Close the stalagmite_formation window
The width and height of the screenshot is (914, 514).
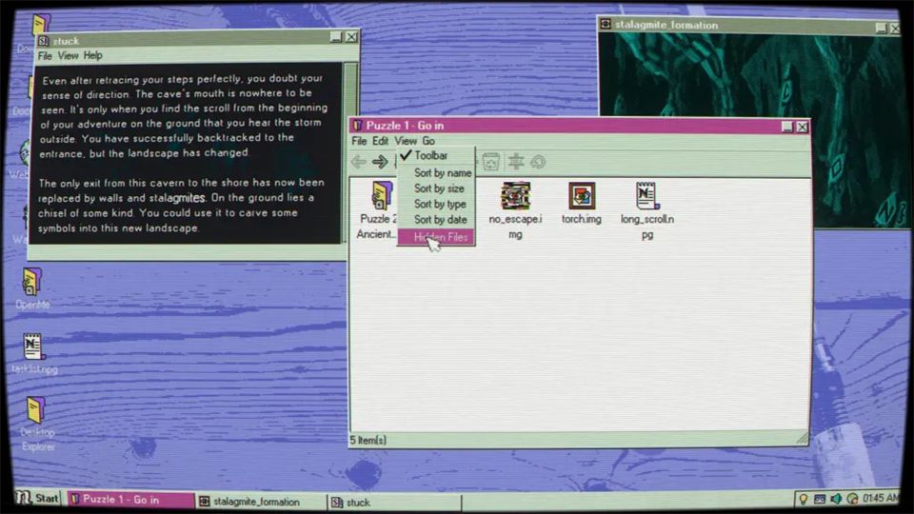(x=895, y=28)
